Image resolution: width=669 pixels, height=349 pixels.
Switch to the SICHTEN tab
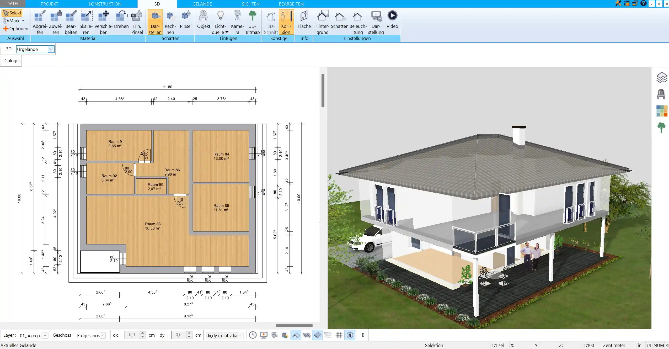click(250, 4)
